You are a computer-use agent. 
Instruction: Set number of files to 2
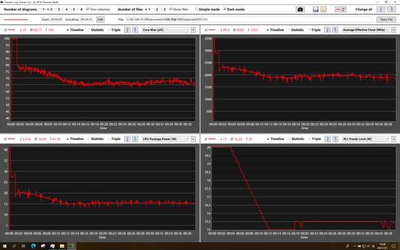tap(154, 9)
